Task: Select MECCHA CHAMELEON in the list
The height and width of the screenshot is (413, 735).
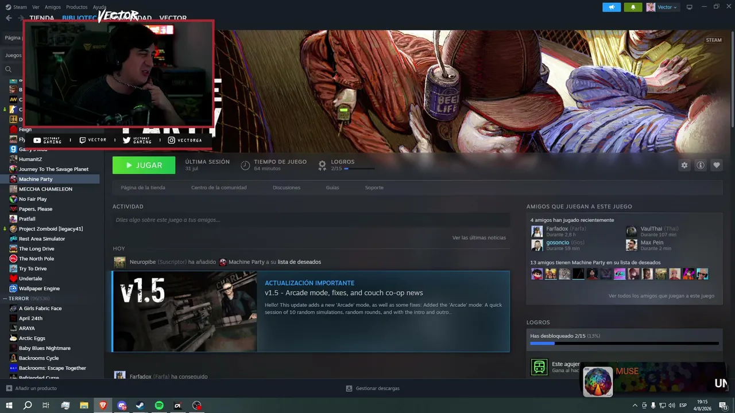Action: [45, 189]
